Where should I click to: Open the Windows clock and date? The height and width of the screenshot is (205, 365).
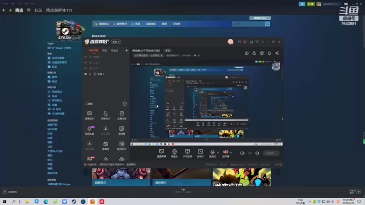(348, 201)
